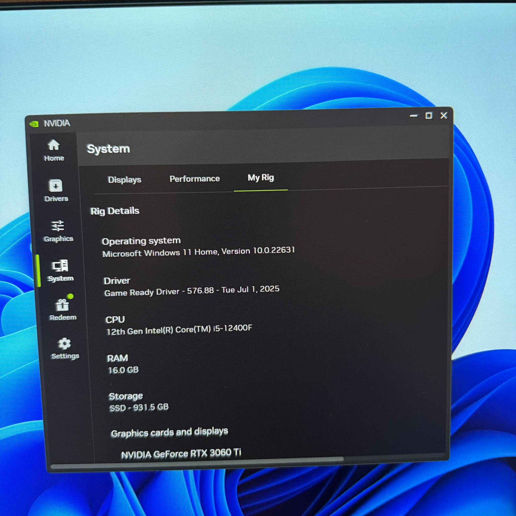
Task: Click "12th Gen Intel(R) Core(TM) i5-12400F"
Action: [179, 330]
